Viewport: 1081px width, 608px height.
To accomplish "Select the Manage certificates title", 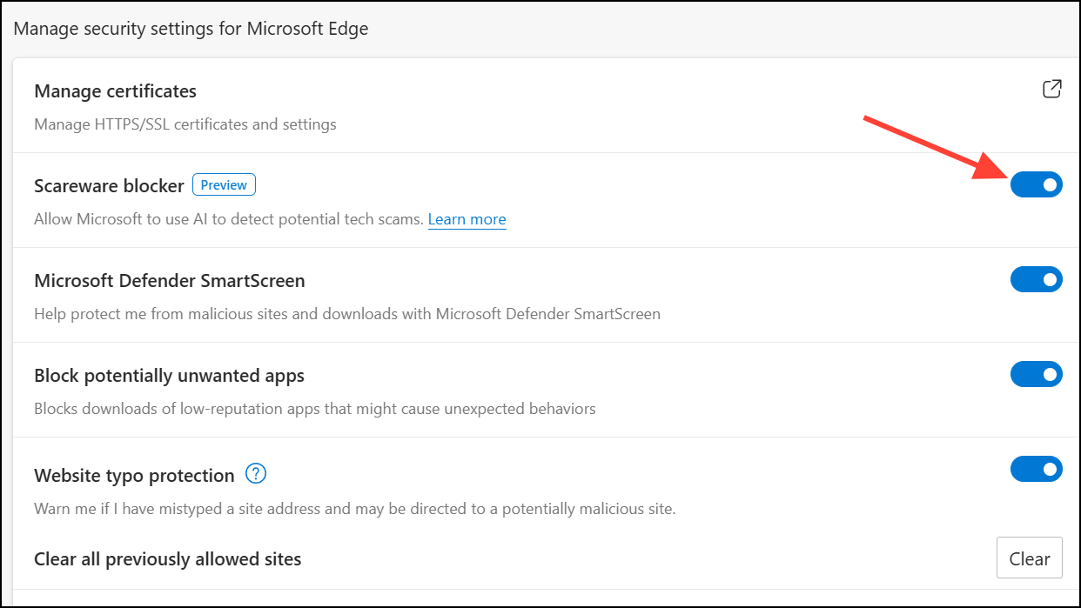I will coord(115,91).
